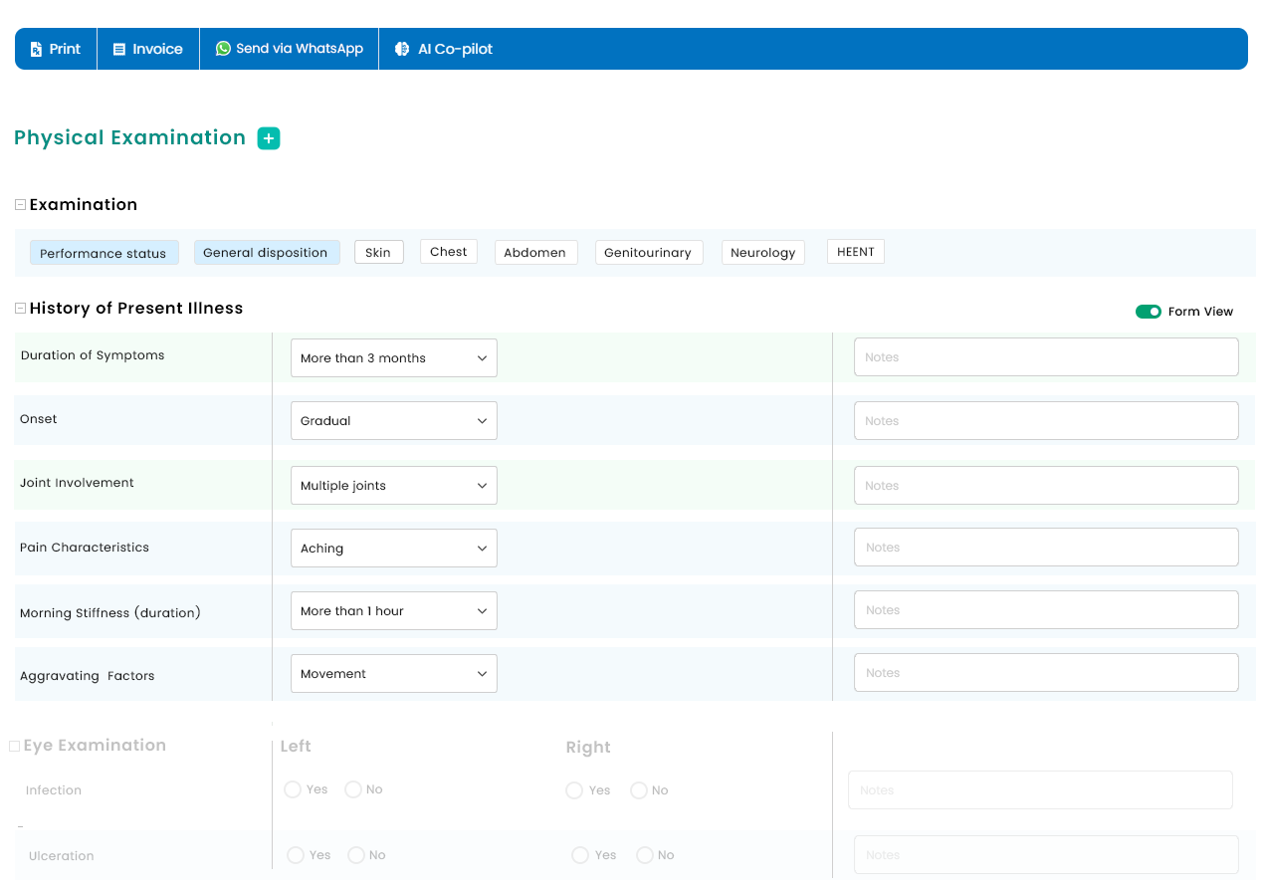Viewport: 1263px width, 889px height.
Task: Collapse History of Present Illness section
Action: [20, 309]
